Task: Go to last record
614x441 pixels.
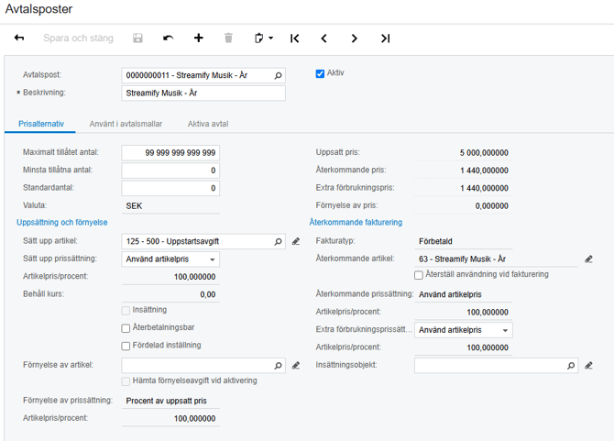Action: 385,39
